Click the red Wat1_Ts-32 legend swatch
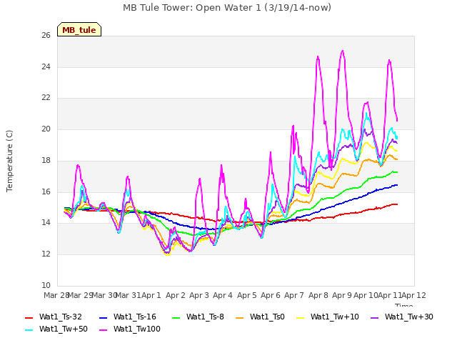457x343 pixels. pyautogui.click(x=29, y=317)
